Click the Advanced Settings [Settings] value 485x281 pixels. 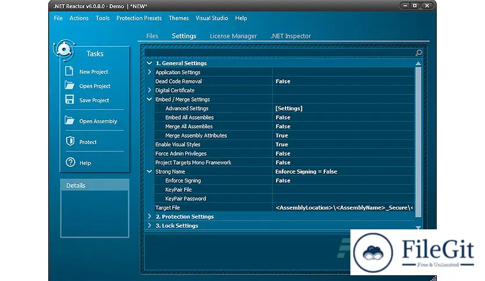click(289, 109)
